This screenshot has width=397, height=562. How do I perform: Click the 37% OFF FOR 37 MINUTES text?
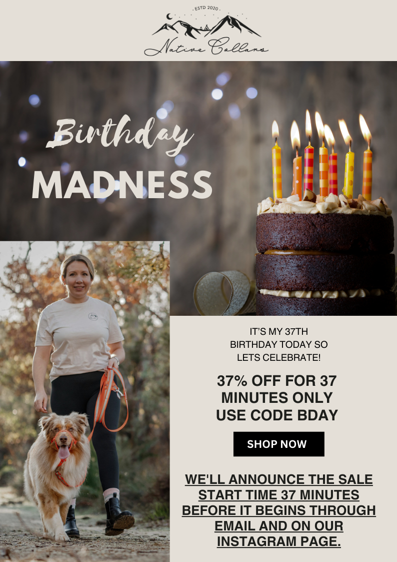point(277,389)
